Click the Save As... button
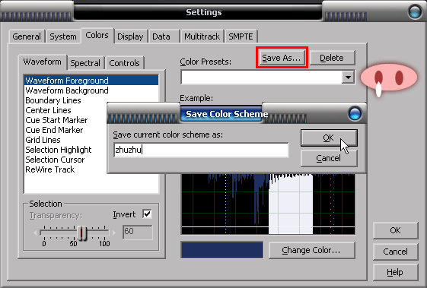Screen dimensions: 427x288 282,58
